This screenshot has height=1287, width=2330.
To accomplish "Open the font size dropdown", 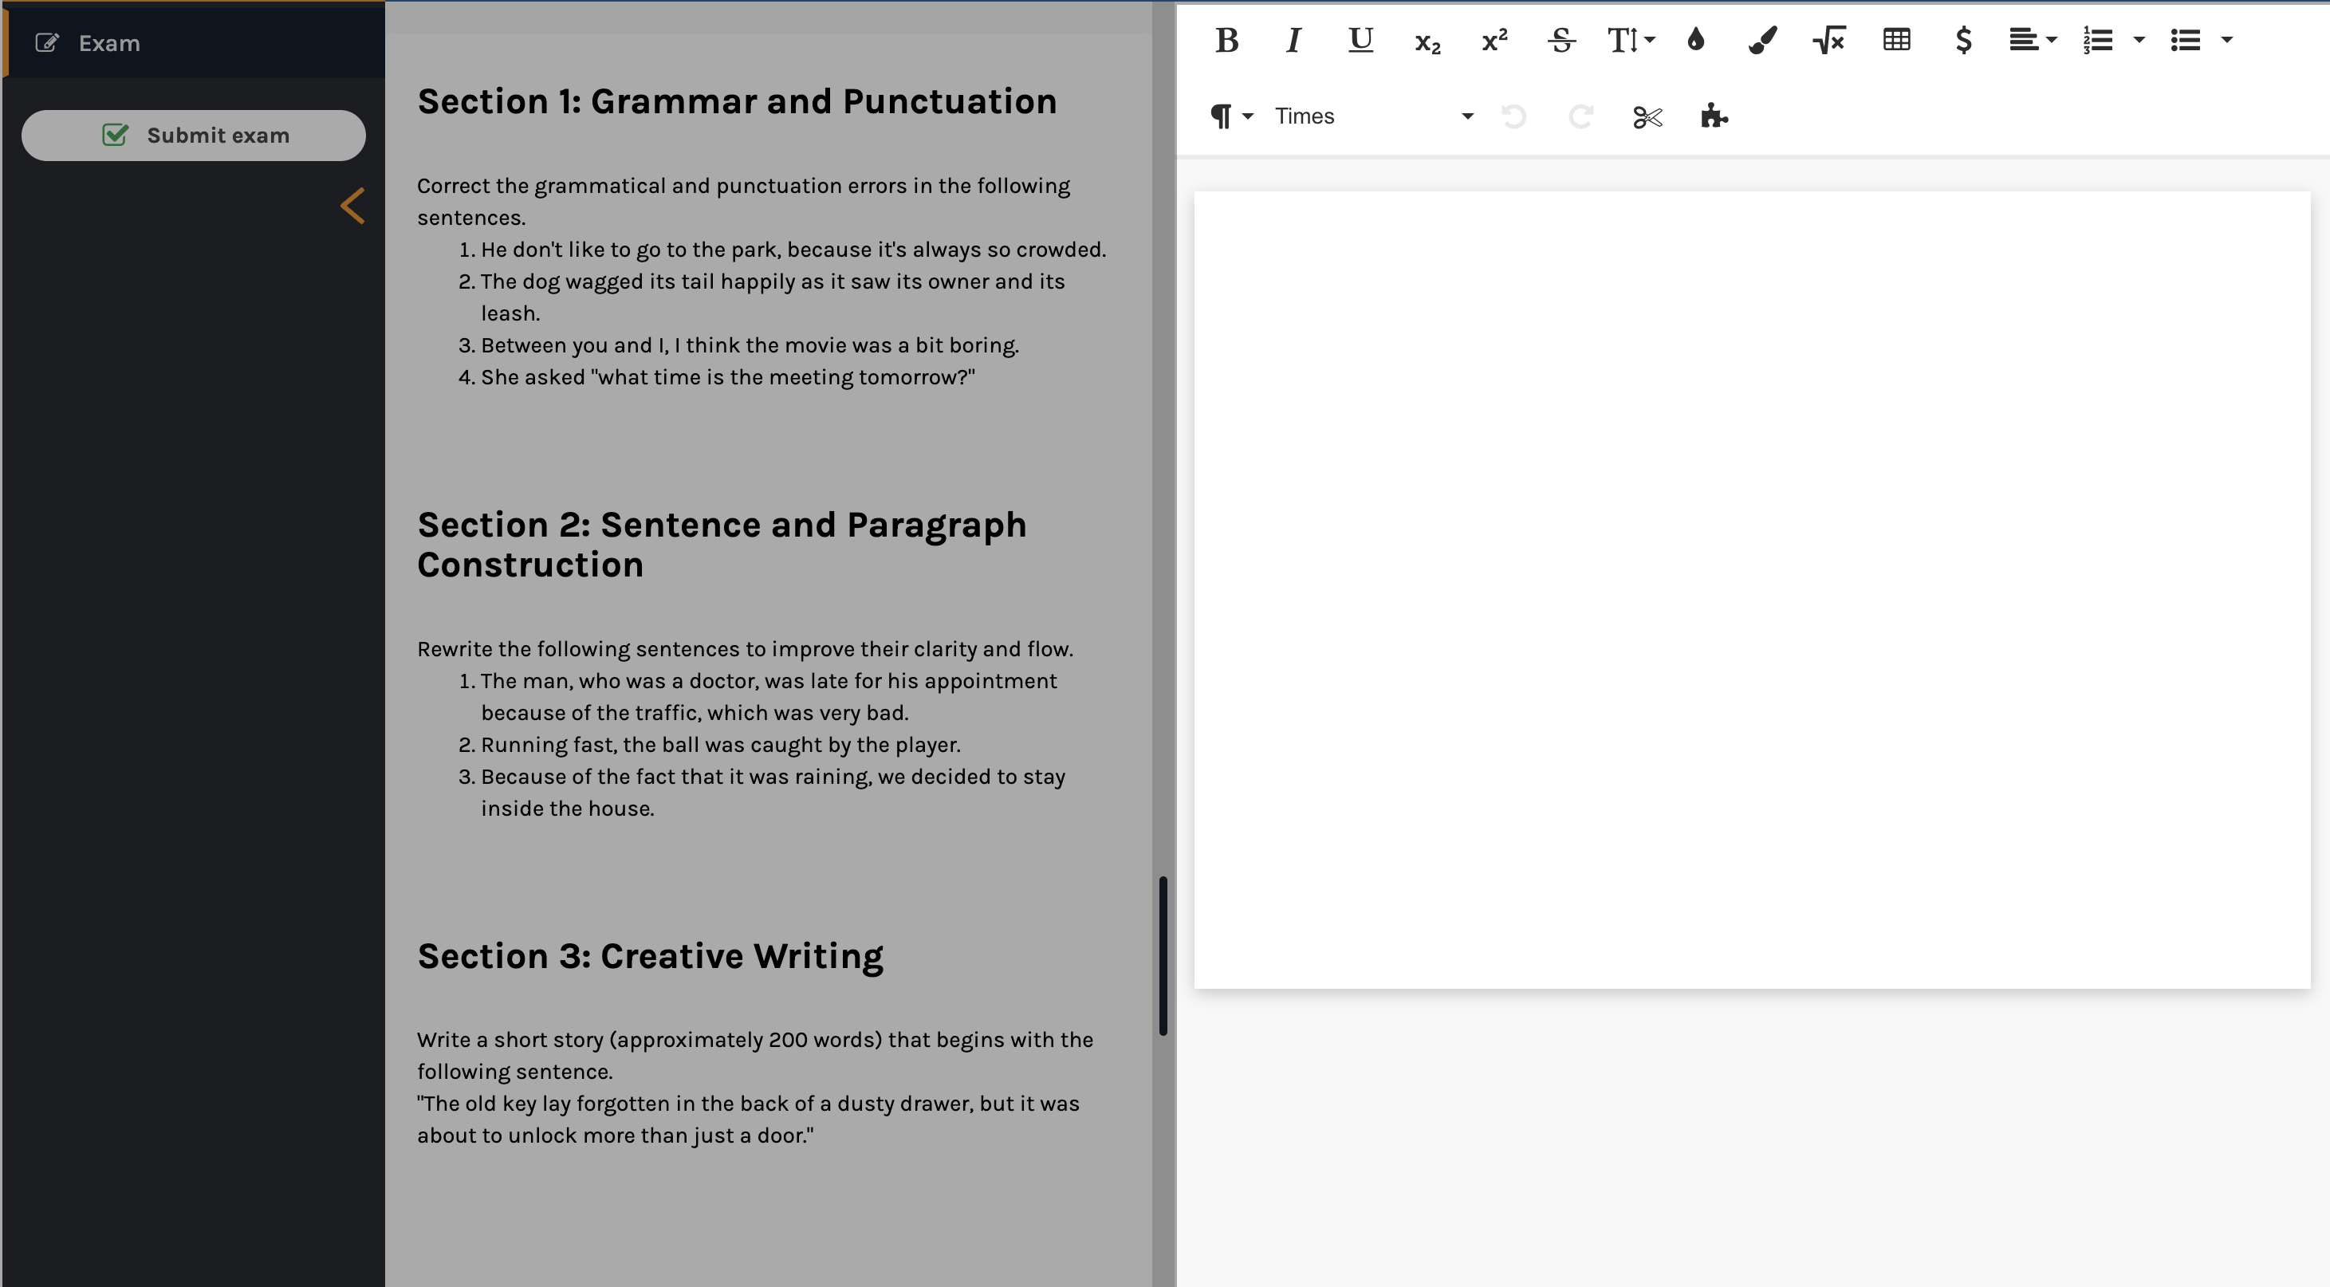I will pyautogui.click(x=1630, y=41).
